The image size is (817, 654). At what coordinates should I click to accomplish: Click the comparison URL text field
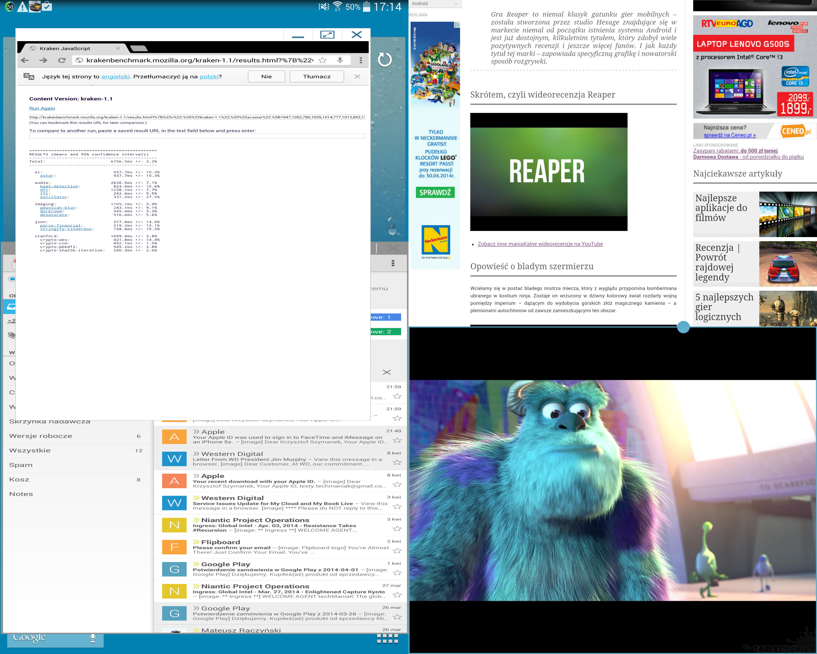[197, 136]
